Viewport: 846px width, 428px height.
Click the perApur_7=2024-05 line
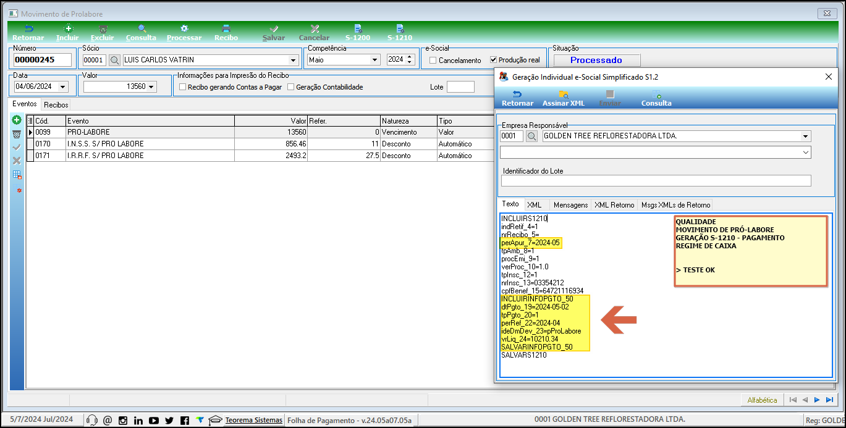tap(531, 243)
